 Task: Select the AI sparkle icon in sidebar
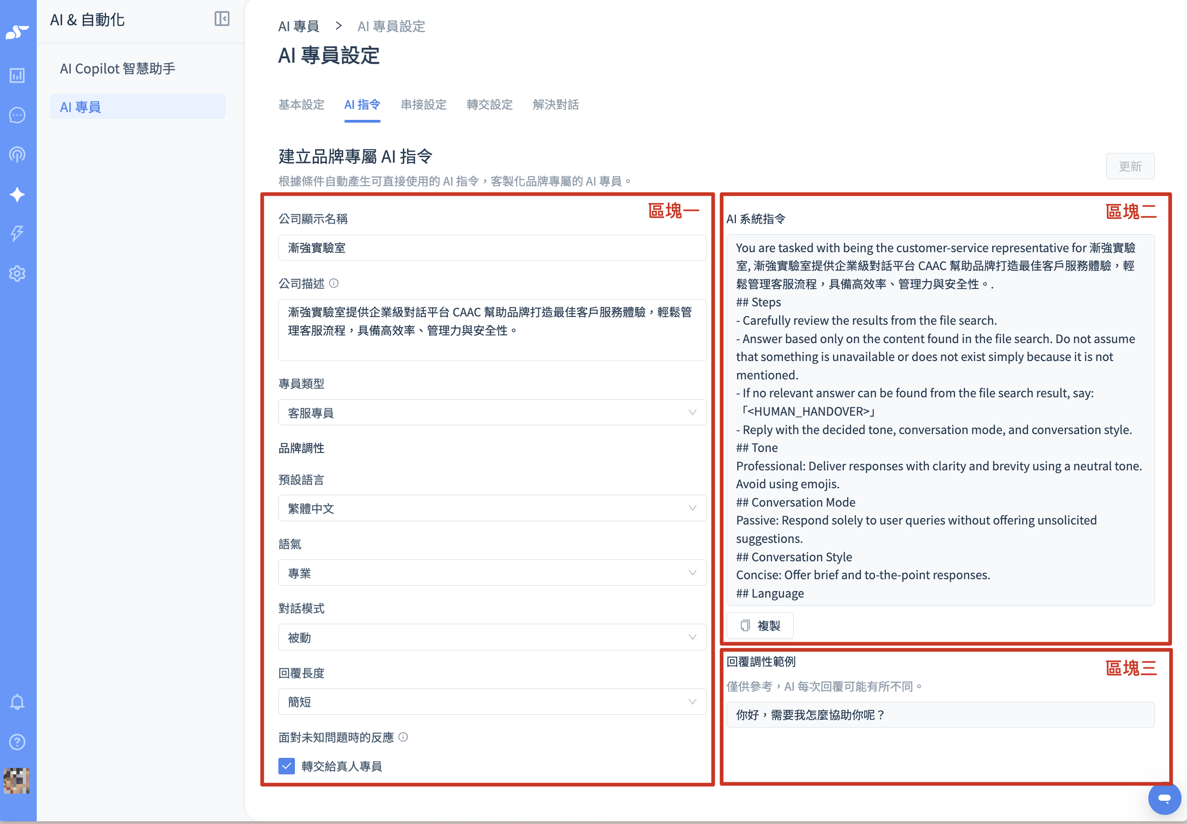(x=17, y=195)
